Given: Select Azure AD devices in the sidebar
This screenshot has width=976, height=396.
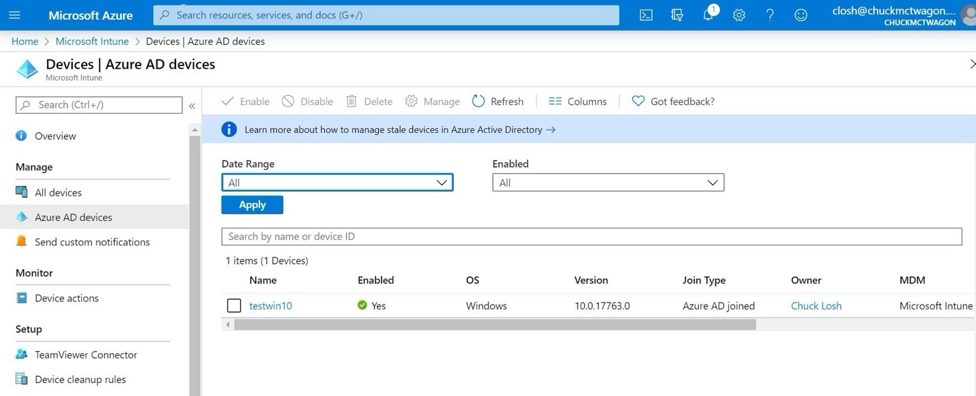Looking at the screenshot, I should [x=94, y=217].
